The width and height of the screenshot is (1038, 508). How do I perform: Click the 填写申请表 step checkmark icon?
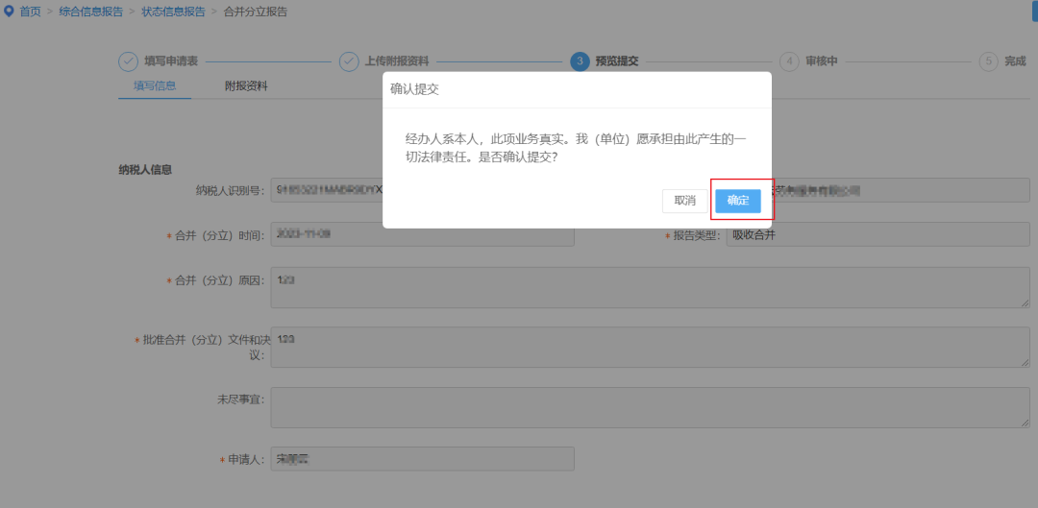click(128, 61)
